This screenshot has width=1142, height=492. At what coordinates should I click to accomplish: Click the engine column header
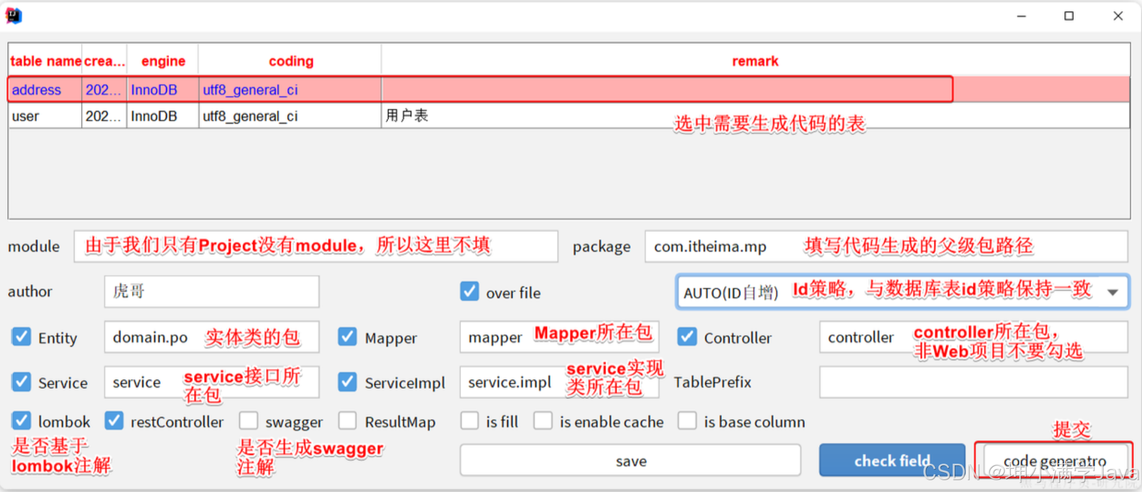click(x=163, y=61)
